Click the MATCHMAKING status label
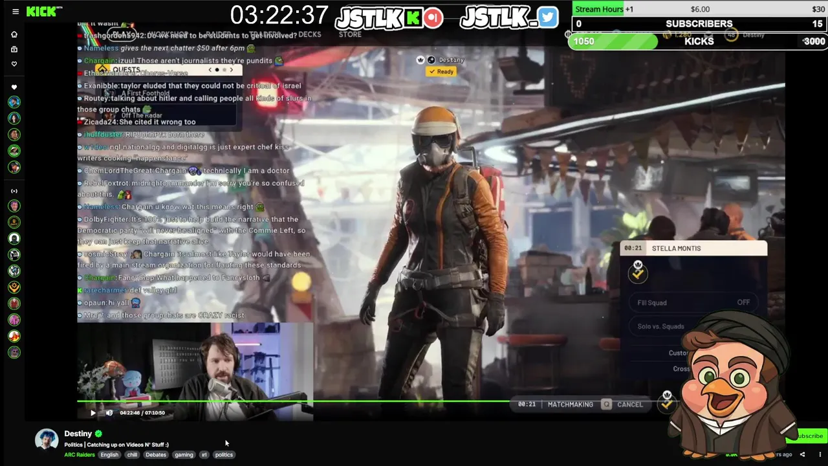828x466 pixels. [x=571, y=404]
